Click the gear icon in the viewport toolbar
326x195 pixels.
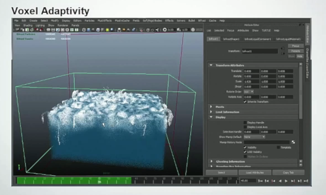pyautogui.click(x=165, y=30)
